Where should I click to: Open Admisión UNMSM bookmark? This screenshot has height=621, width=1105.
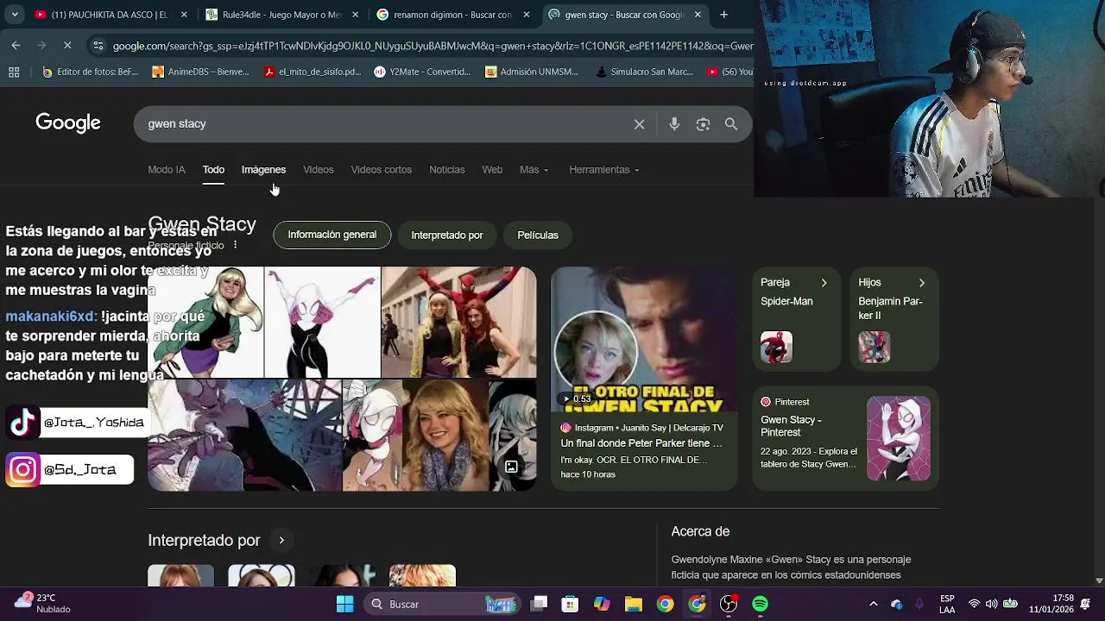[532, 72]
